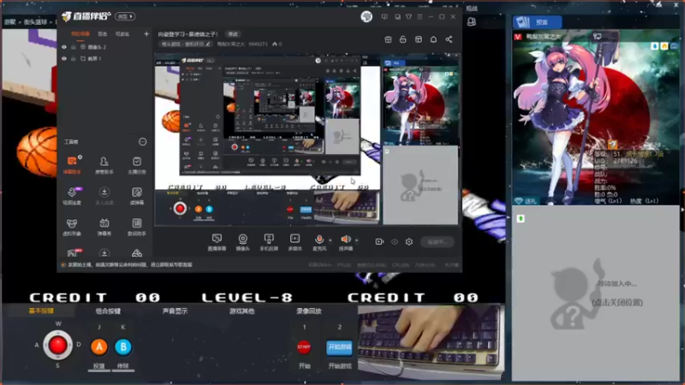Open the hamburger menu in the title bar

point(420,16)
